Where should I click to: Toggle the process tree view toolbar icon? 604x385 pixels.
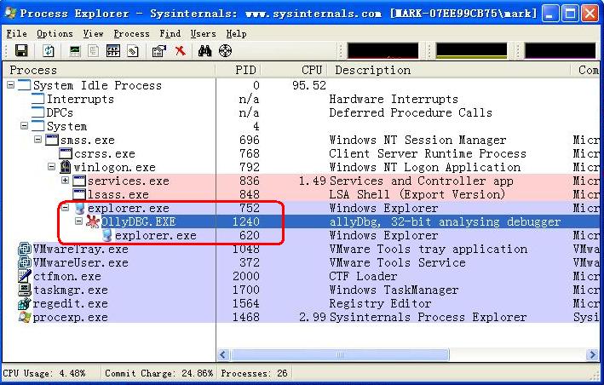pyautogui.click(x=93, y=51)
